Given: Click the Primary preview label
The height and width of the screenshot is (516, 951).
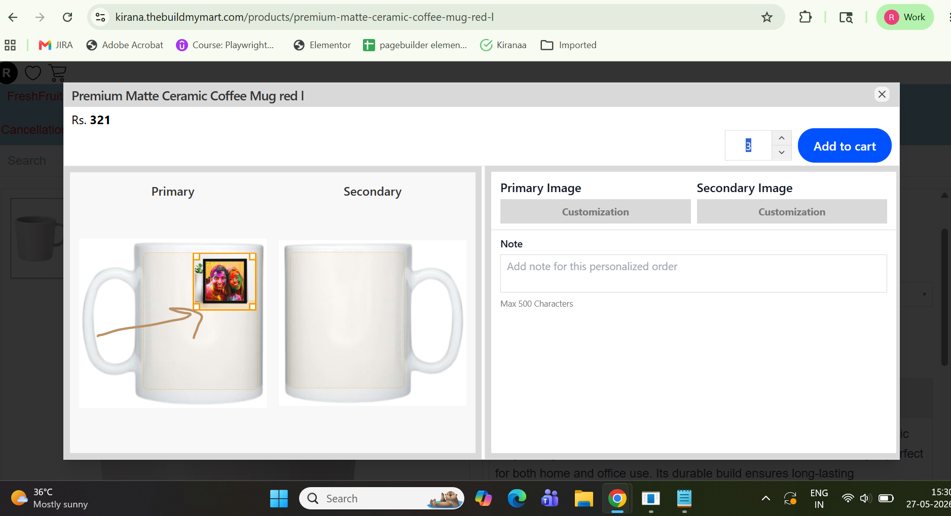Looking at the screenshot, I should pyautogui.click(x=173, y=192).
